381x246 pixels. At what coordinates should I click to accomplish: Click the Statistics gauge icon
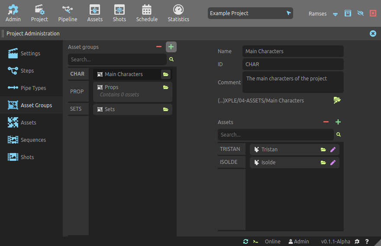[x=178, y=10]
